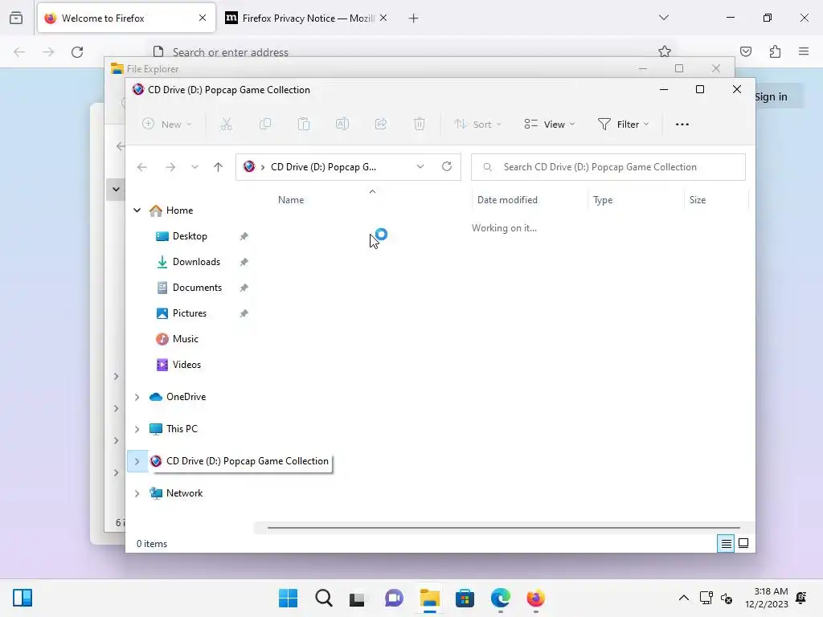The image size is (823, 617).
Task: Open Save to Pocket in Firefox
Action: tap(746, 51)
